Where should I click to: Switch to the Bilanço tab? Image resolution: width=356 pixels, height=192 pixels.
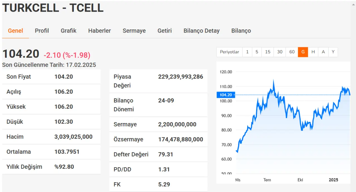click(x=241, y=31)
